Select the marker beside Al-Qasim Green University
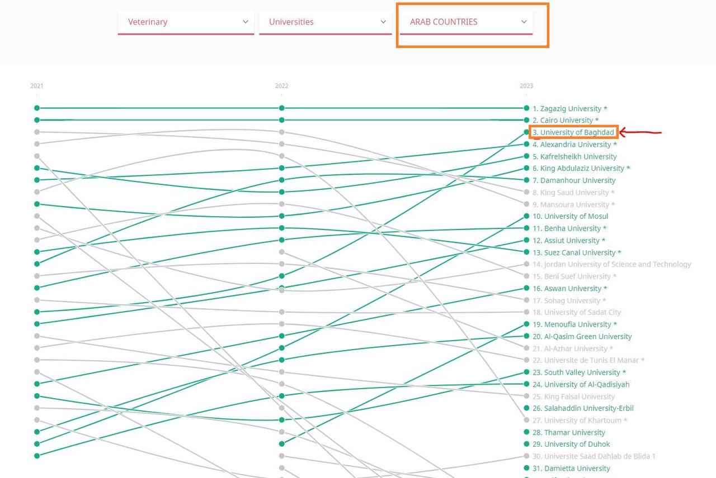This screenshot has width=716, height=478. click(526, 336)
